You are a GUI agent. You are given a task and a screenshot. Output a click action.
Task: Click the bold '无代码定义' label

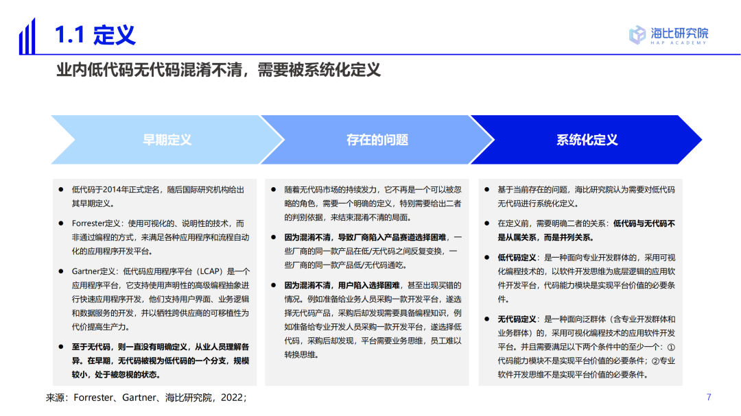[517, 319]
